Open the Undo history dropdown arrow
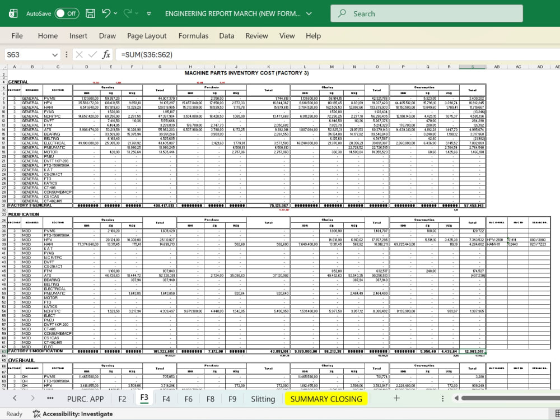Viewport: 560px width, 420px height. tap(115, 13)
